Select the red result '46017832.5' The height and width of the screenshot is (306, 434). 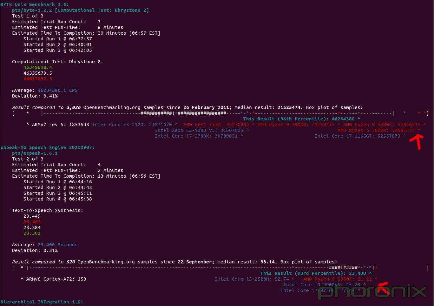coord(38,79)
